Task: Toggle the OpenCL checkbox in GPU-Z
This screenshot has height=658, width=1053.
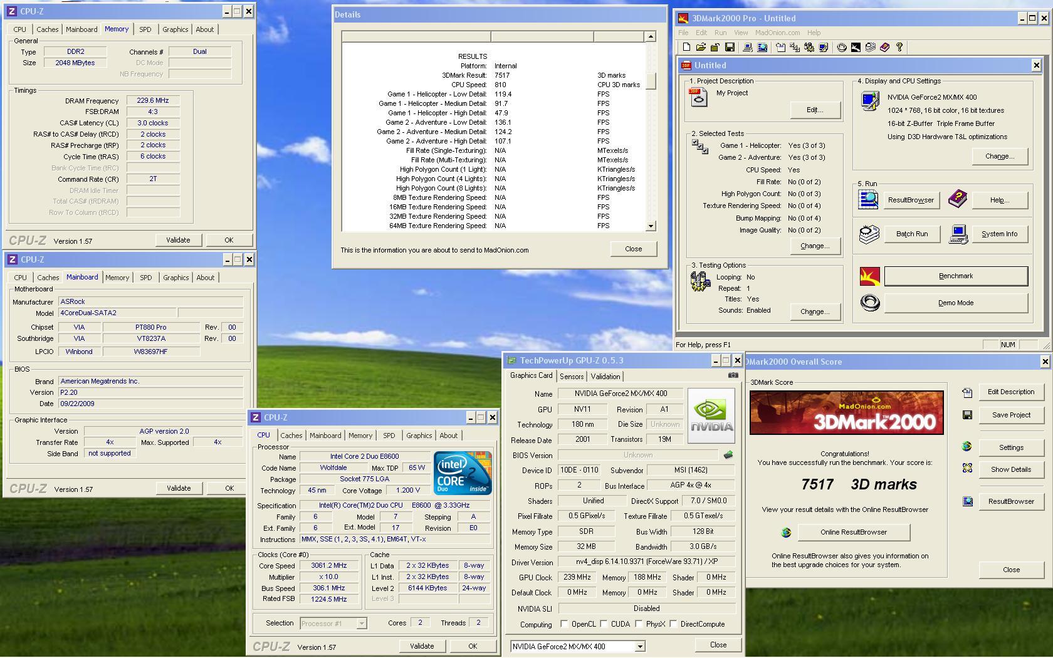Action: [x=564, y=624]
